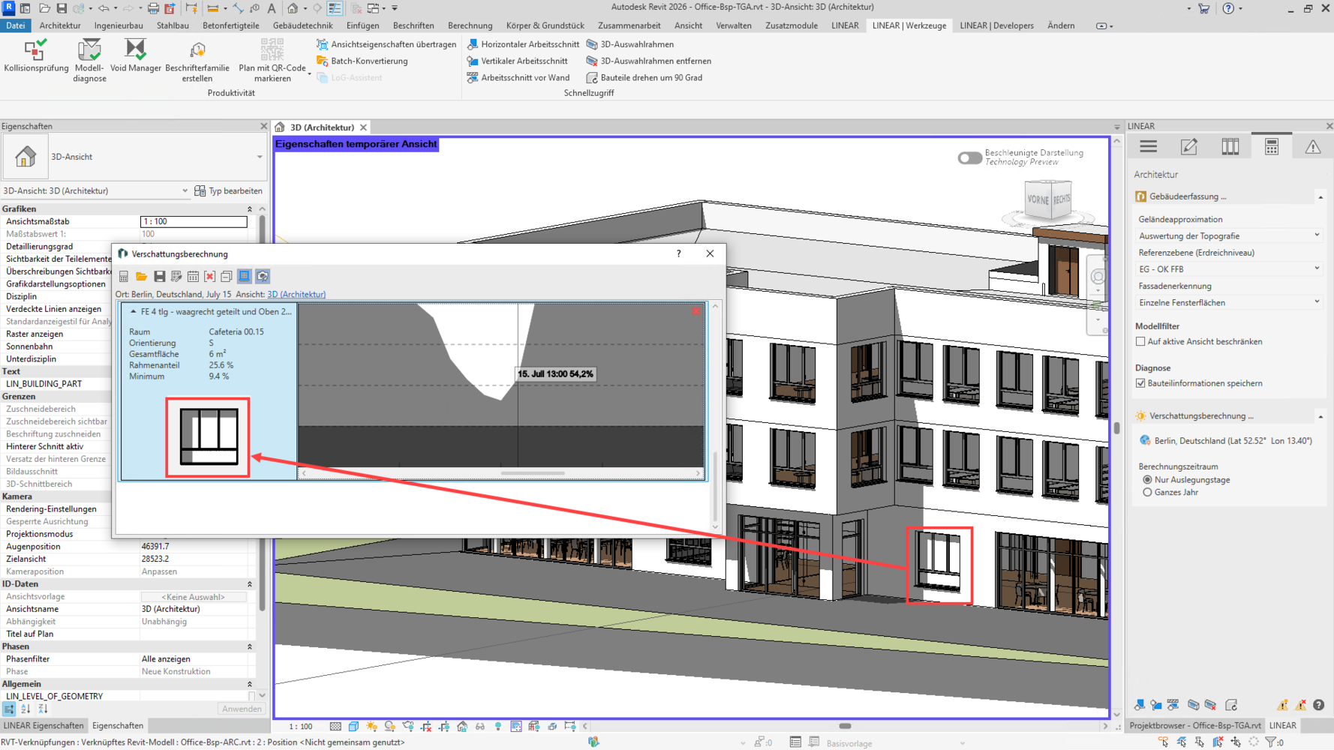Click the ViewCube in the 3D view
Viewport: 1334px width, 750px height.
(1048, 200)
